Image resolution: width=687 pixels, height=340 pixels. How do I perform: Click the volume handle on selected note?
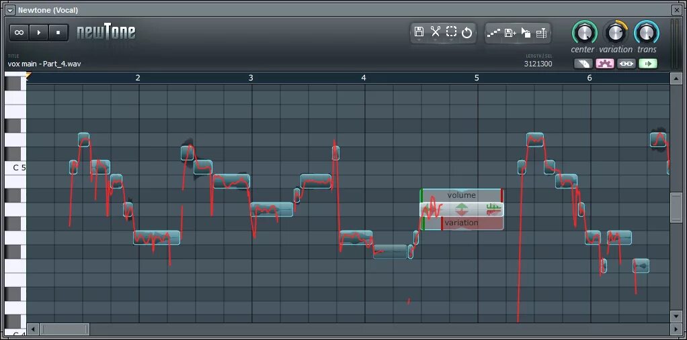coord(461,195)
